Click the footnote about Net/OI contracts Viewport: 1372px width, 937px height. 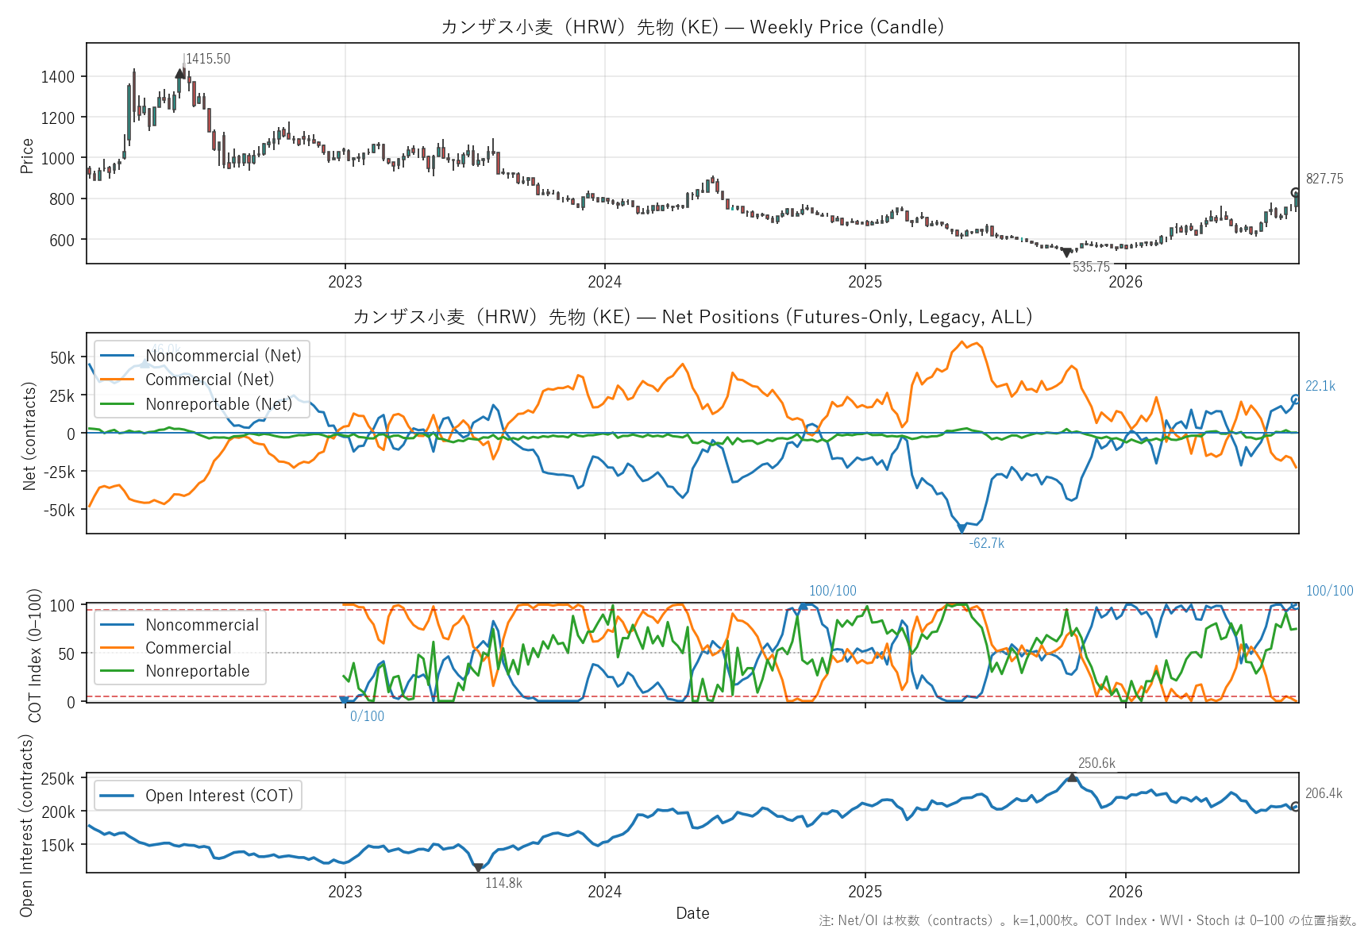point(1089,920)
